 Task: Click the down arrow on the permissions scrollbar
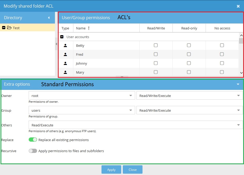241,73
